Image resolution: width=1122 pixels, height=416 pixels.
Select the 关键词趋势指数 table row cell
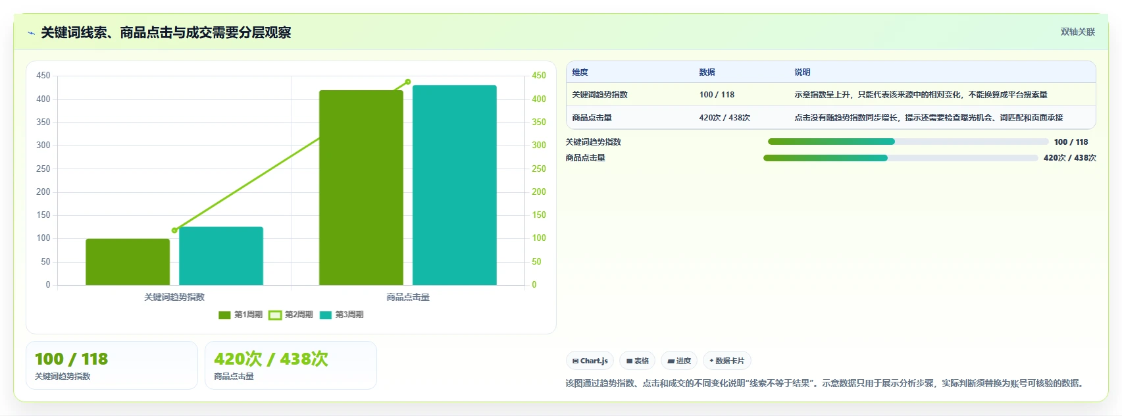[x=599, y=95]
